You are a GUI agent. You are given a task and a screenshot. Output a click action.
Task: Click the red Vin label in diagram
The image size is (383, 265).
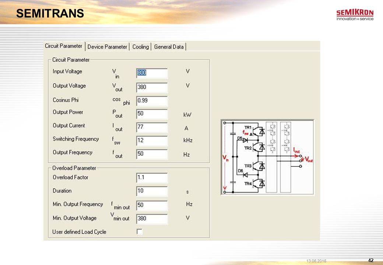pyautogui.click(x=225, y=158)
